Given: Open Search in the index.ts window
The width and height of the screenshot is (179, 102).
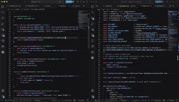Looking at the screenshot, I should pos(92,12).
